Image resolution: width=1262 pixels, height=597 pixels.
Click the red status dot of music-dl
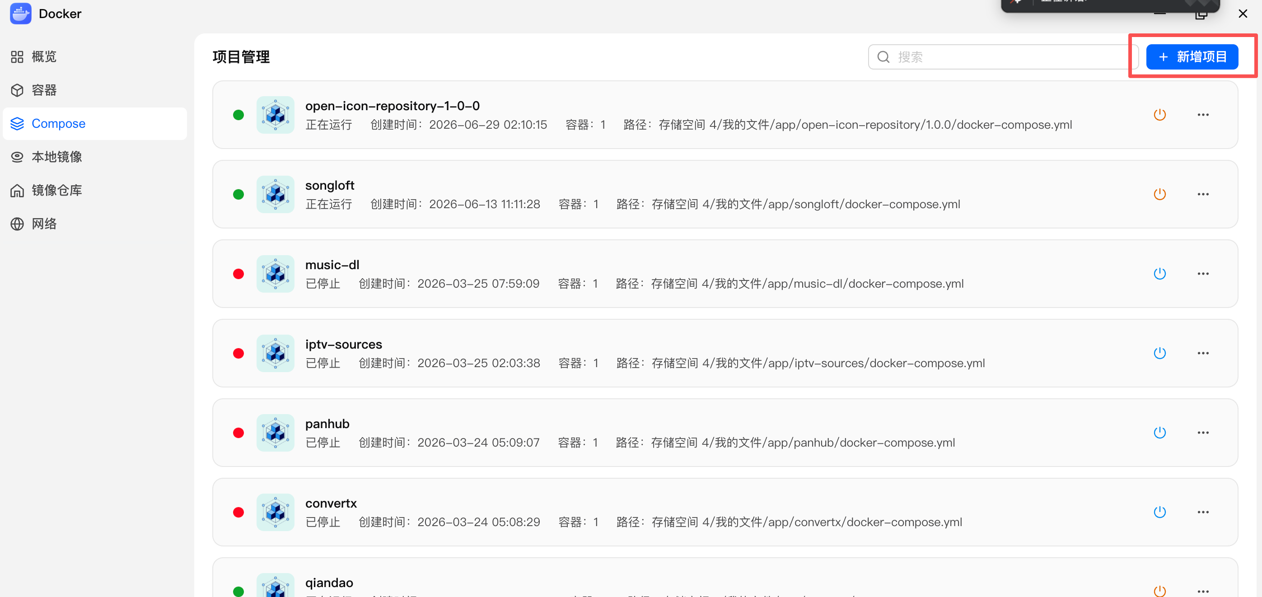pyautogui.click(x=238, y=274)
